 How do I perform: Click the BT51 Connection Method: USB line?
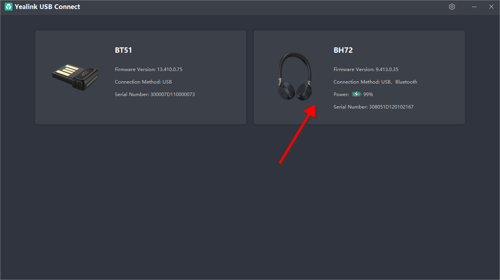(143, 82)
